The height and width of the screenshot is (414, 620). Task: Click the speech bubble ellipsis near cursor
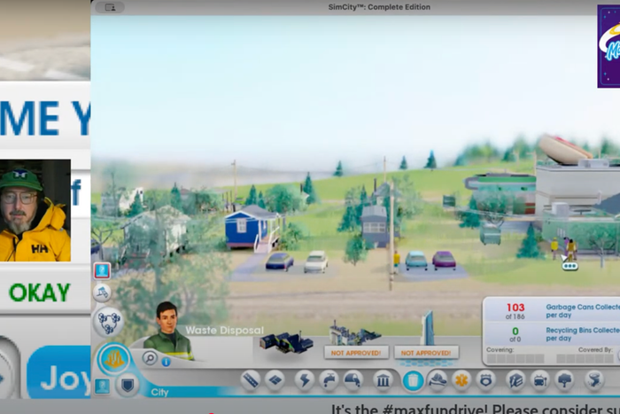(x=570, y=266)
